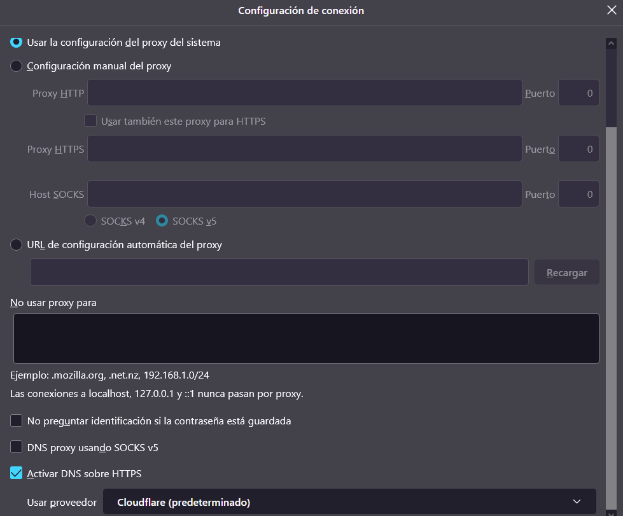
Task: Enable 'DNS proxy usando SOCKS v5'
Action: pyautogui.click(x=17, y=447)
